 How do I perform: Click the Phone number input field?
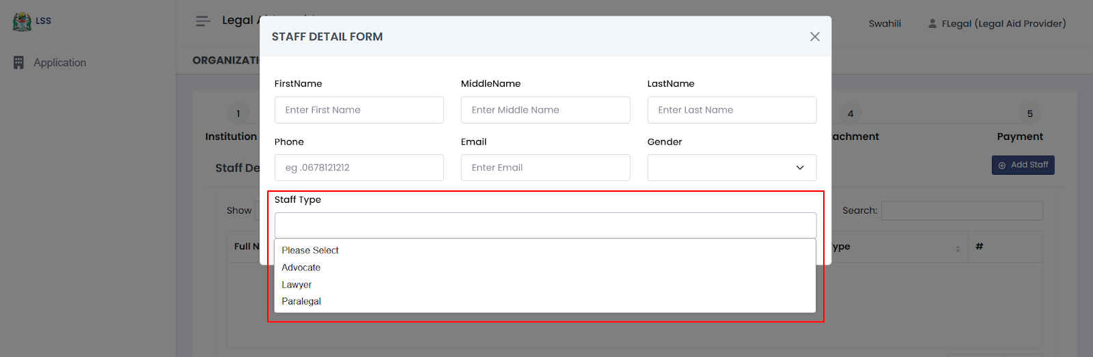[x=359, y=168]
